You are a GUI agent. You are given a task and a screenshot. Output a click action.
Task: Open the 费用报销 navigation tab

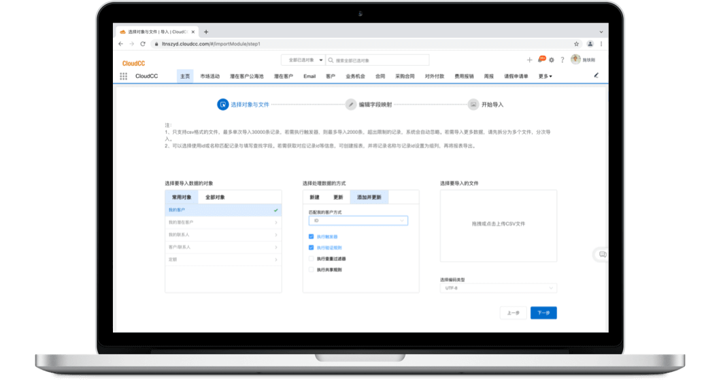coord(464,76)
